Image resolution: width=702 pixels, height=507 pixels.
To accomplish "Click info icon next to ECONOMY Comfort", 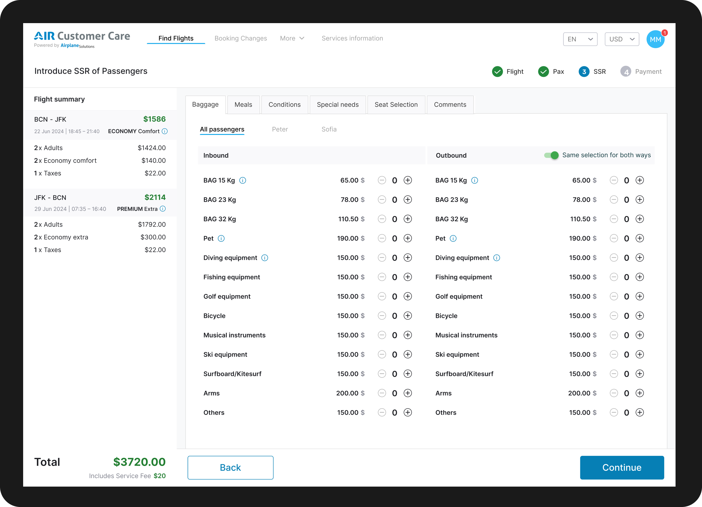I will 165,131.
